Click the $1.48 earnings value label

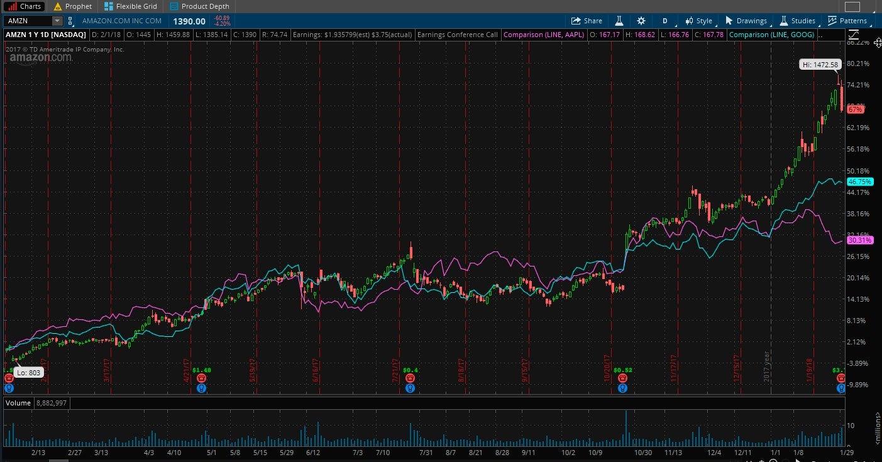202,370
